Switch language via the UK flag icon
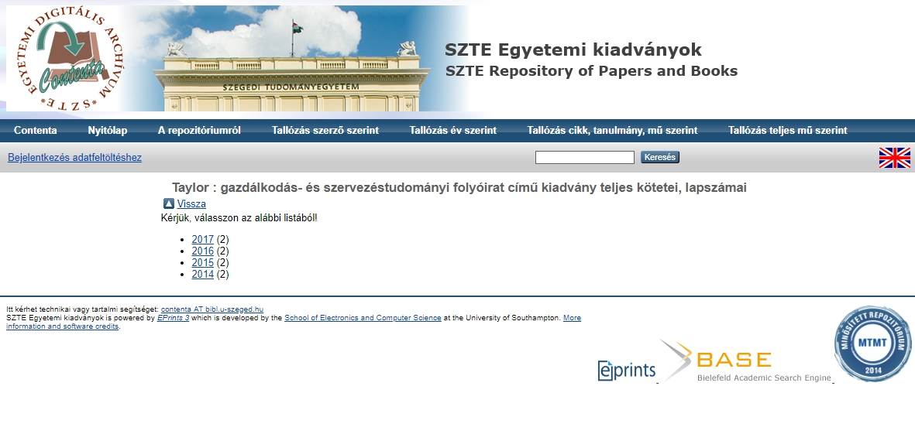Screen dimensions: 915x434 895,158
